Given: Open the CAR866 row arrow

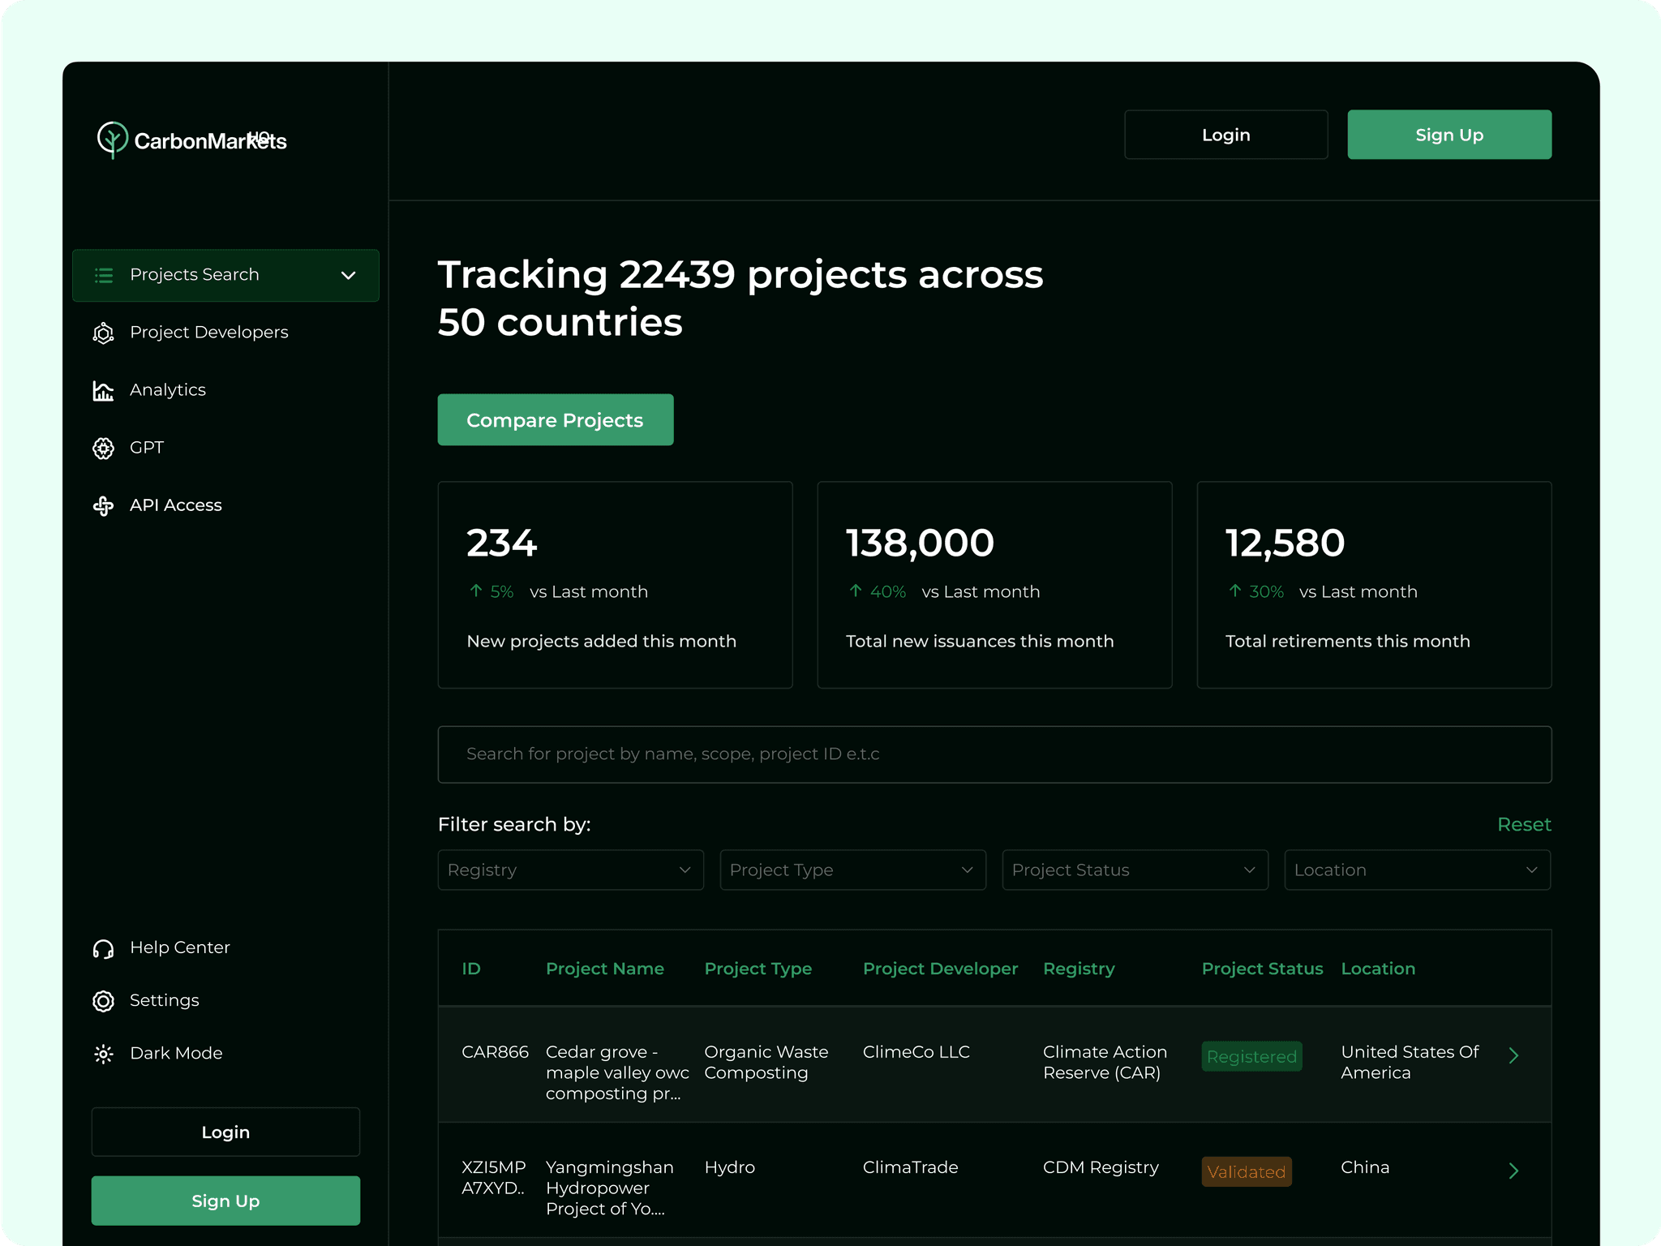Looking at the screenshot, I should [1513, 1055].
